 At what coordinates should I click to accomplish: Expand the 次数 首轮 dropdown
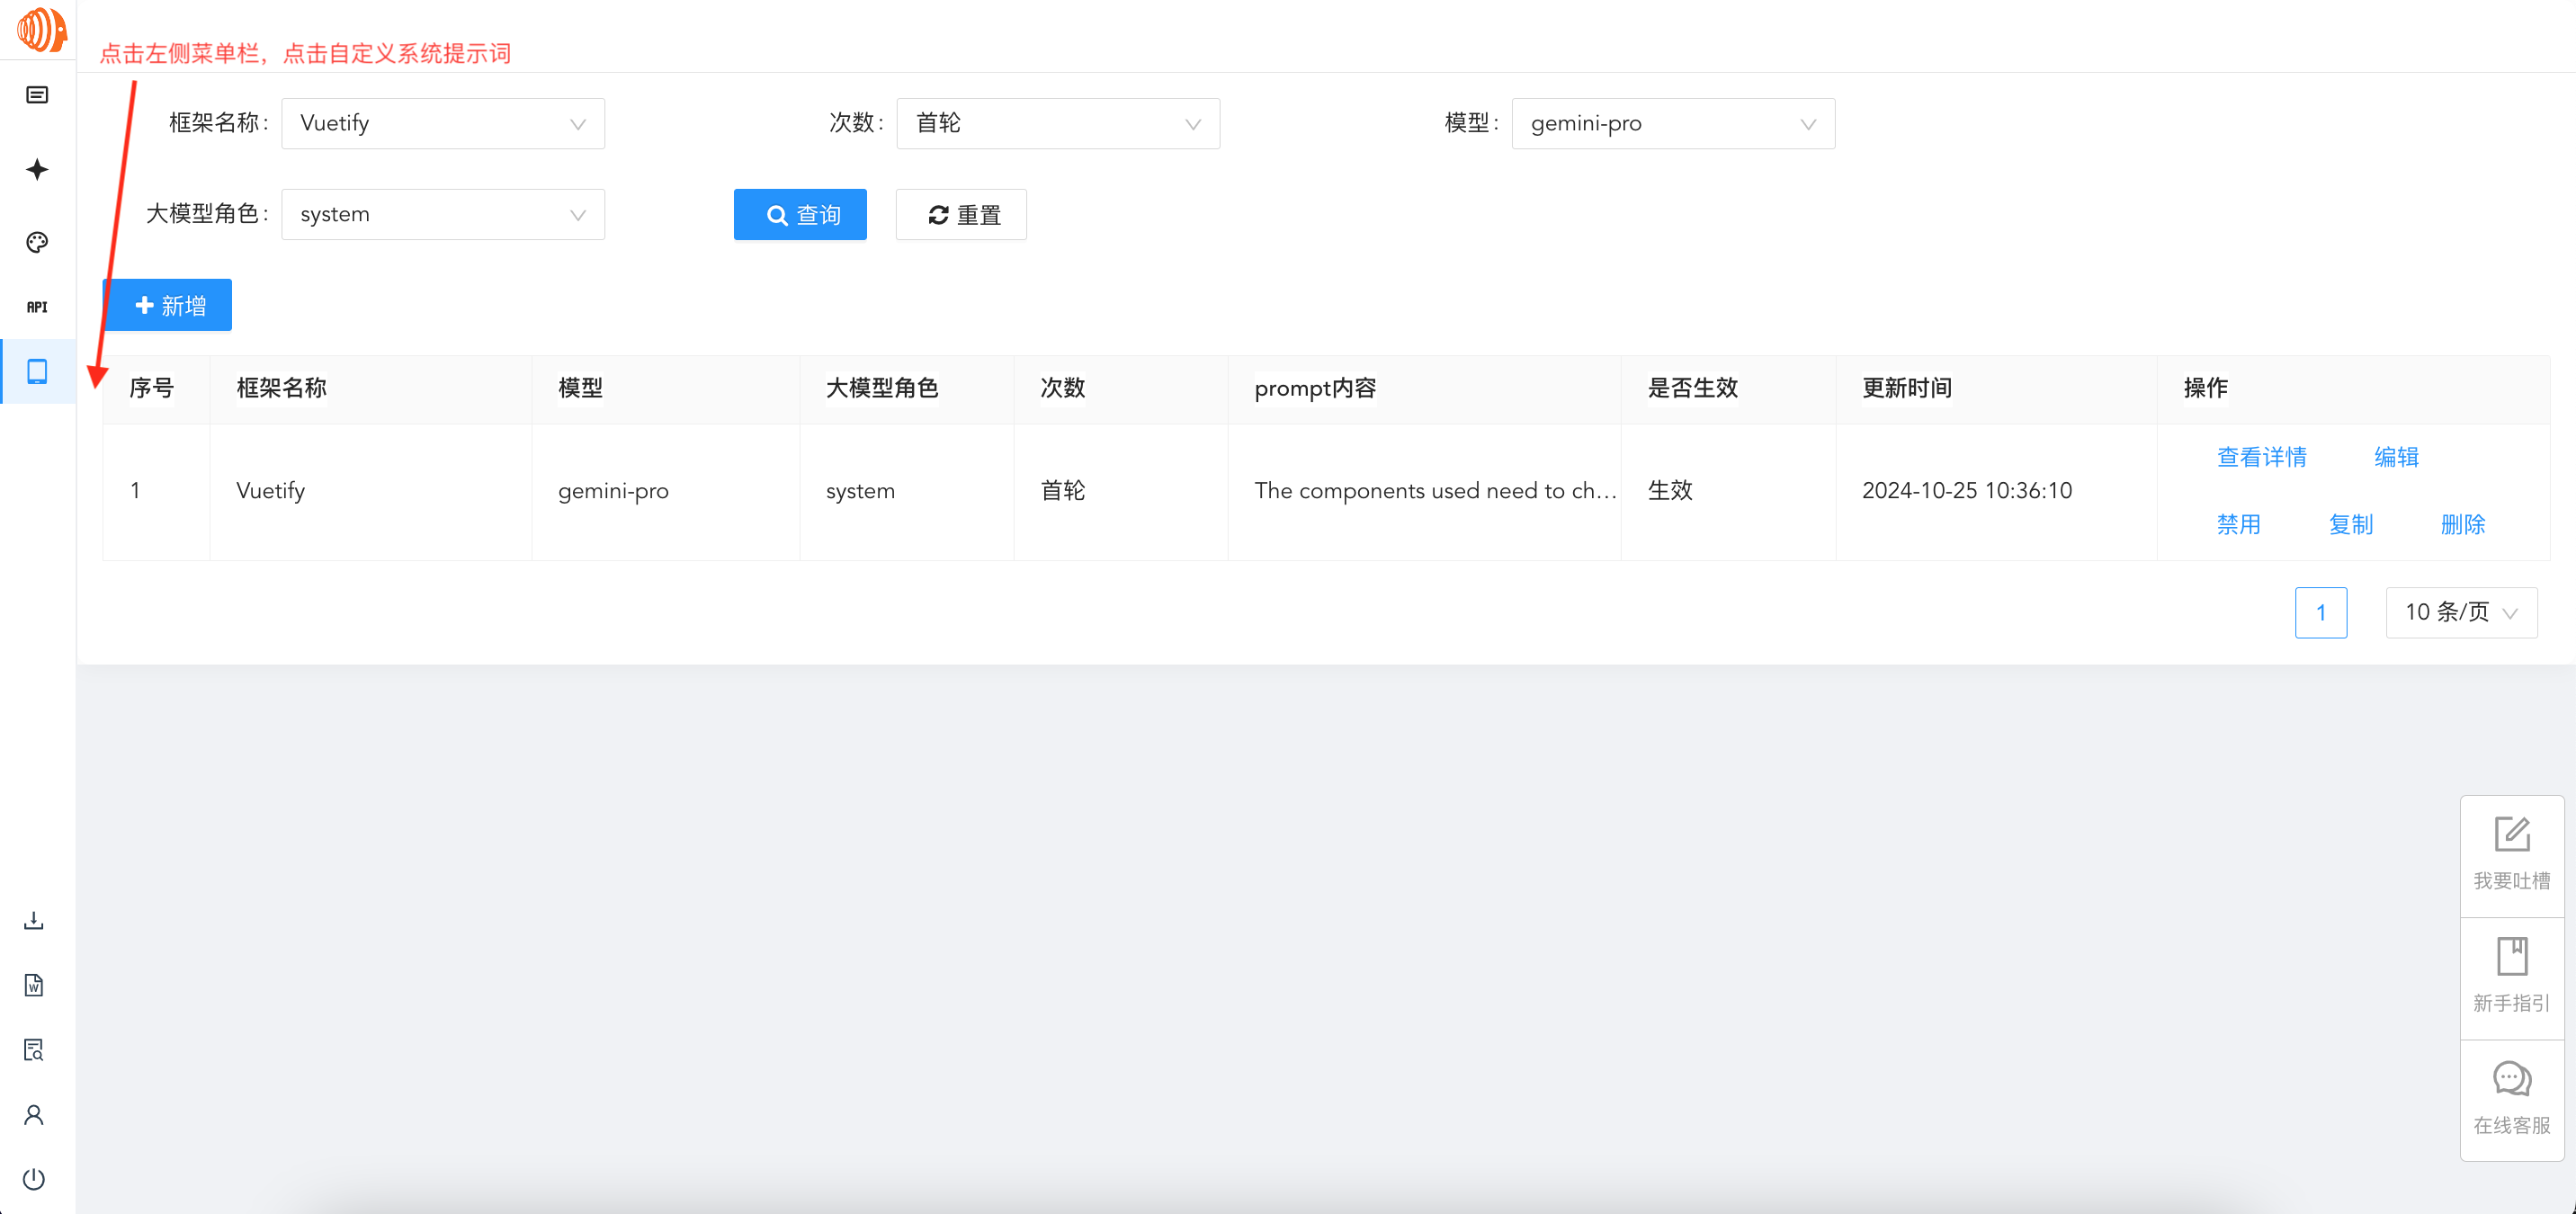(1057, 123)
